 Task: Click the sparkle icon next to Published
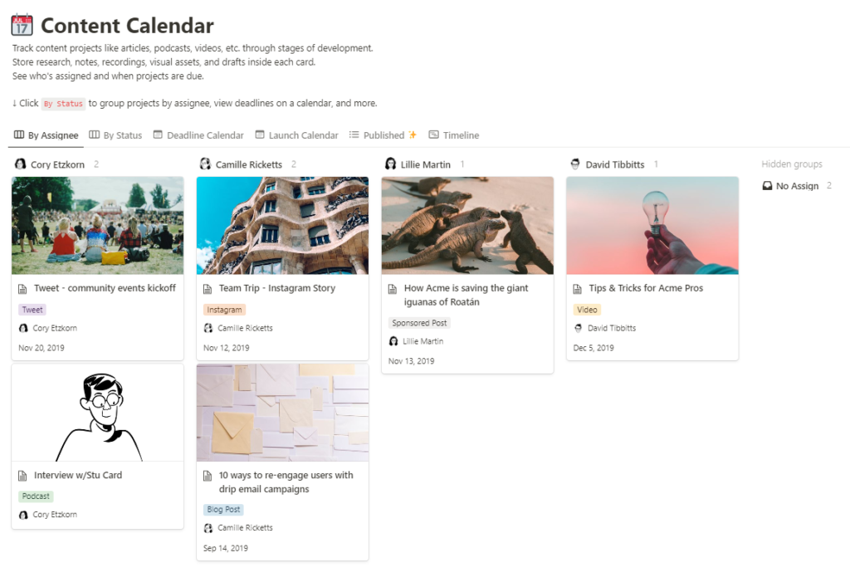click(x=413, y=135)
